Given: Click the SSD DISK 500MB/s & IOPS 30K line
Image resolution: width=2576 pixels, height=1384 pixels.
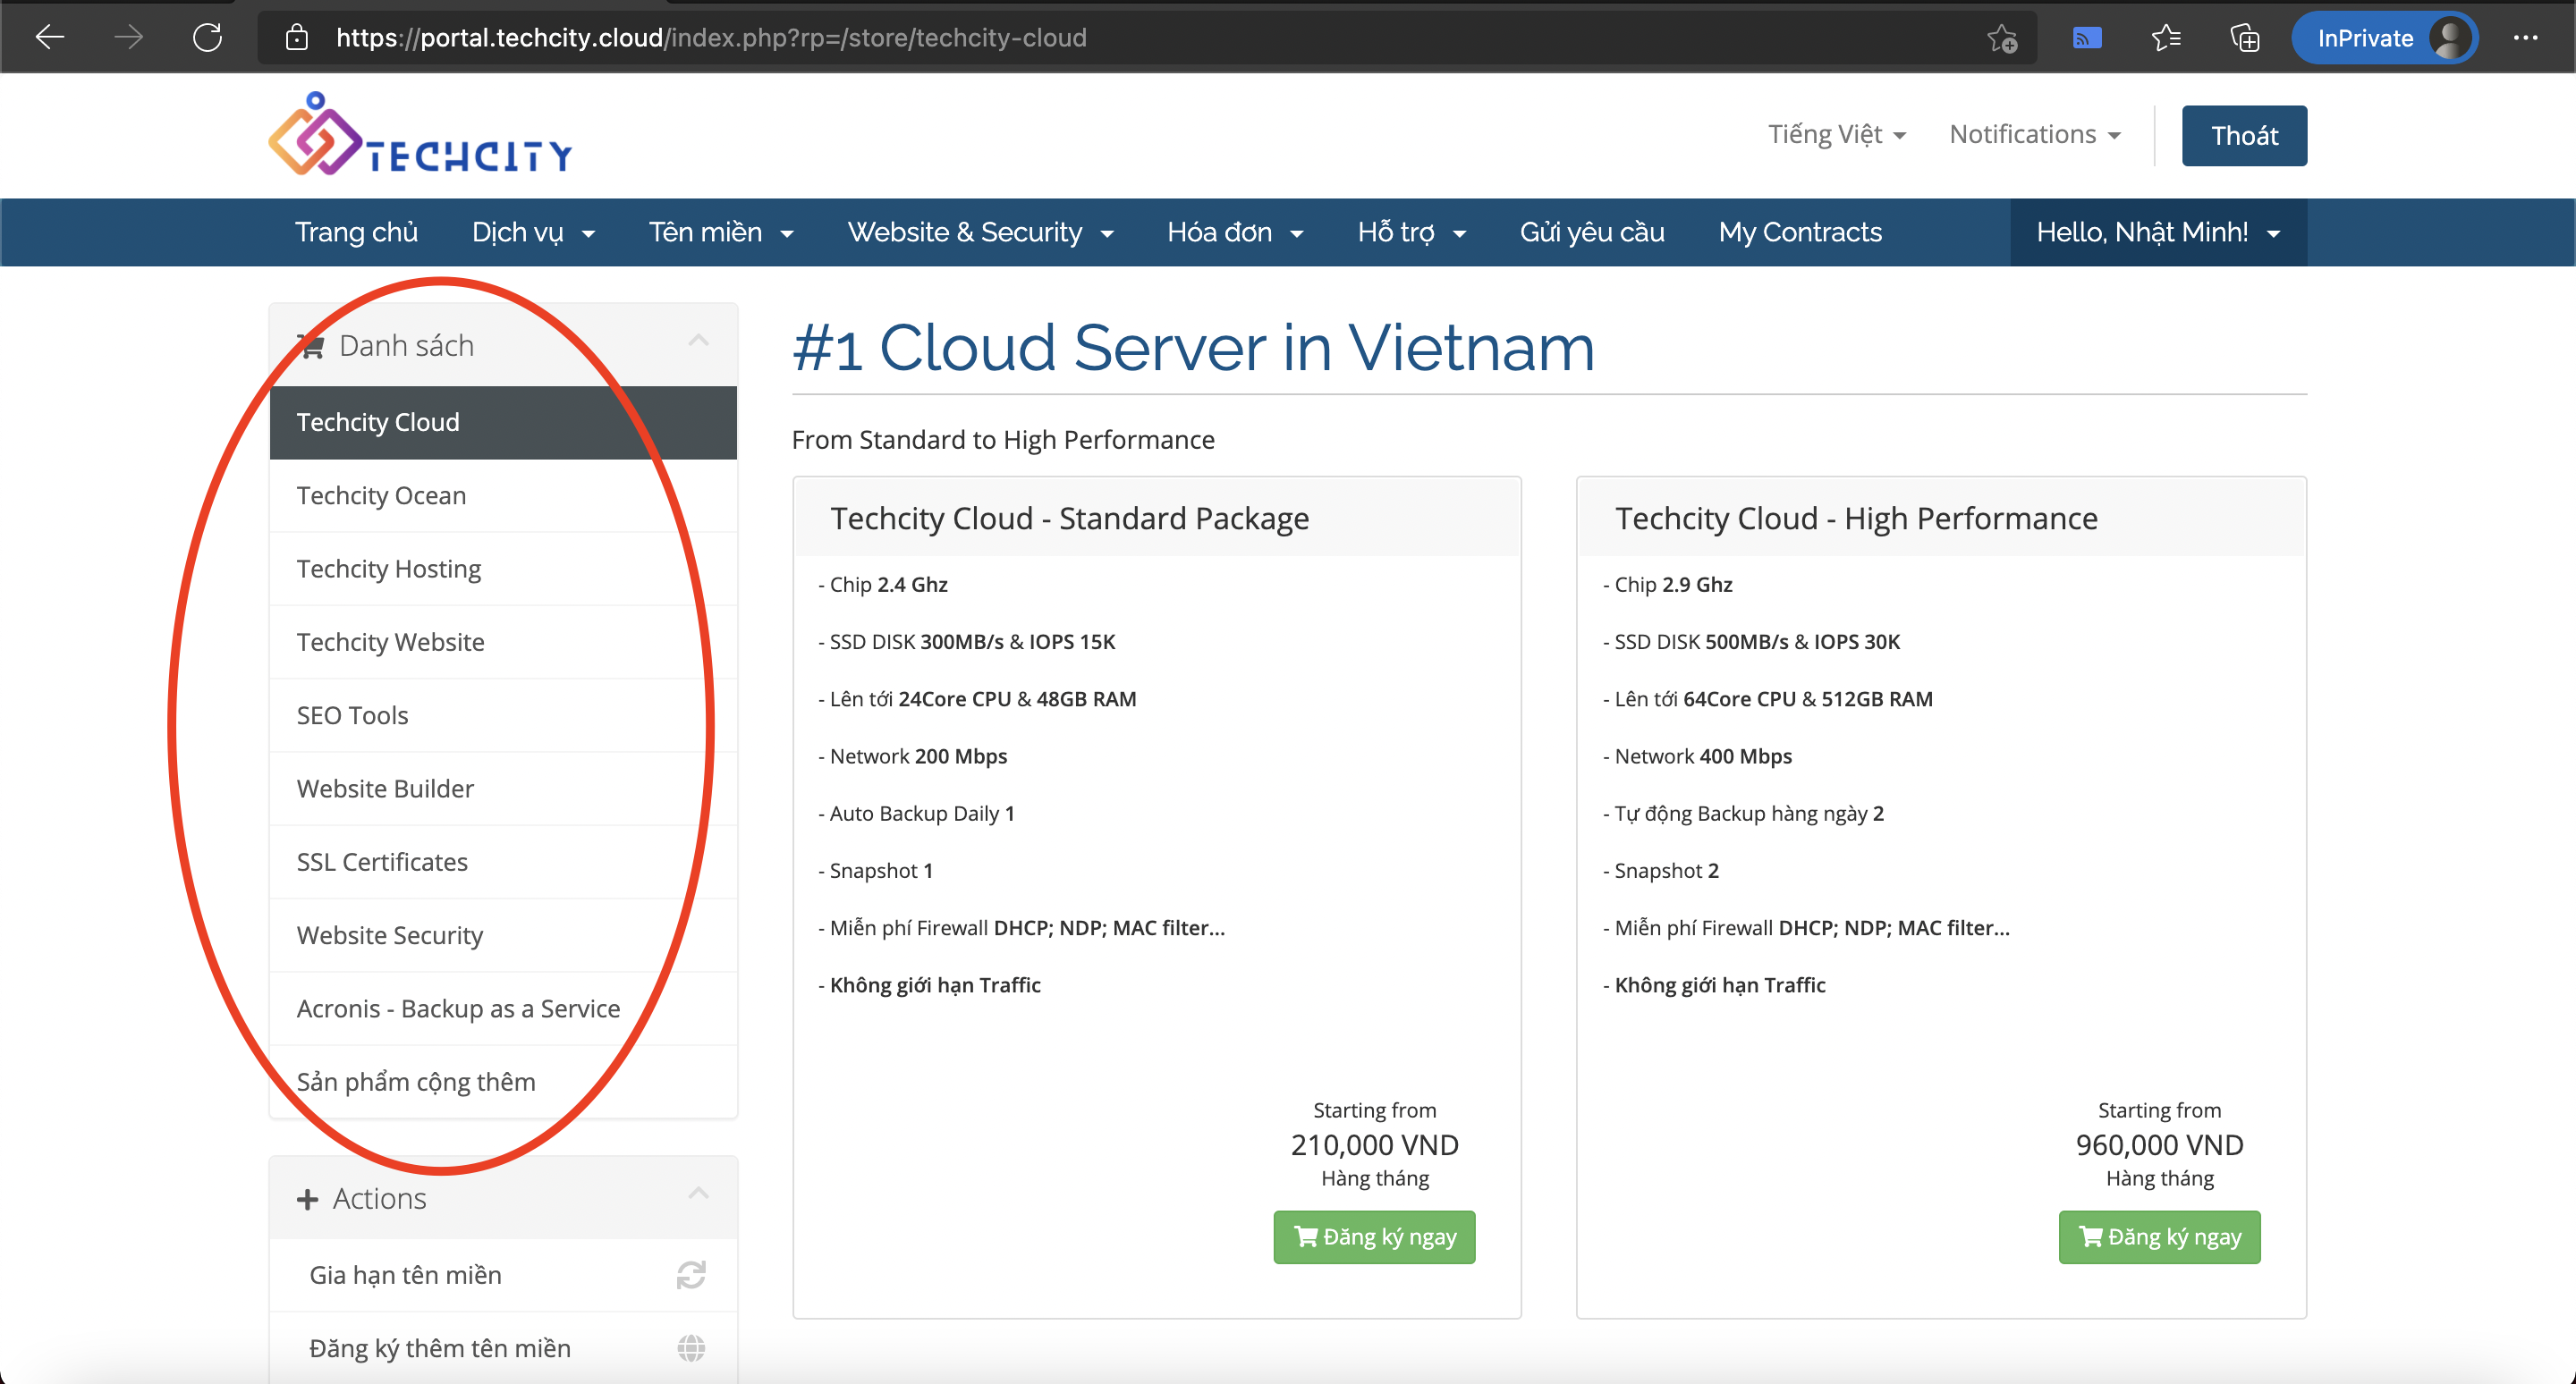Looking at the screenshot, I should (x=1751, y=642).
